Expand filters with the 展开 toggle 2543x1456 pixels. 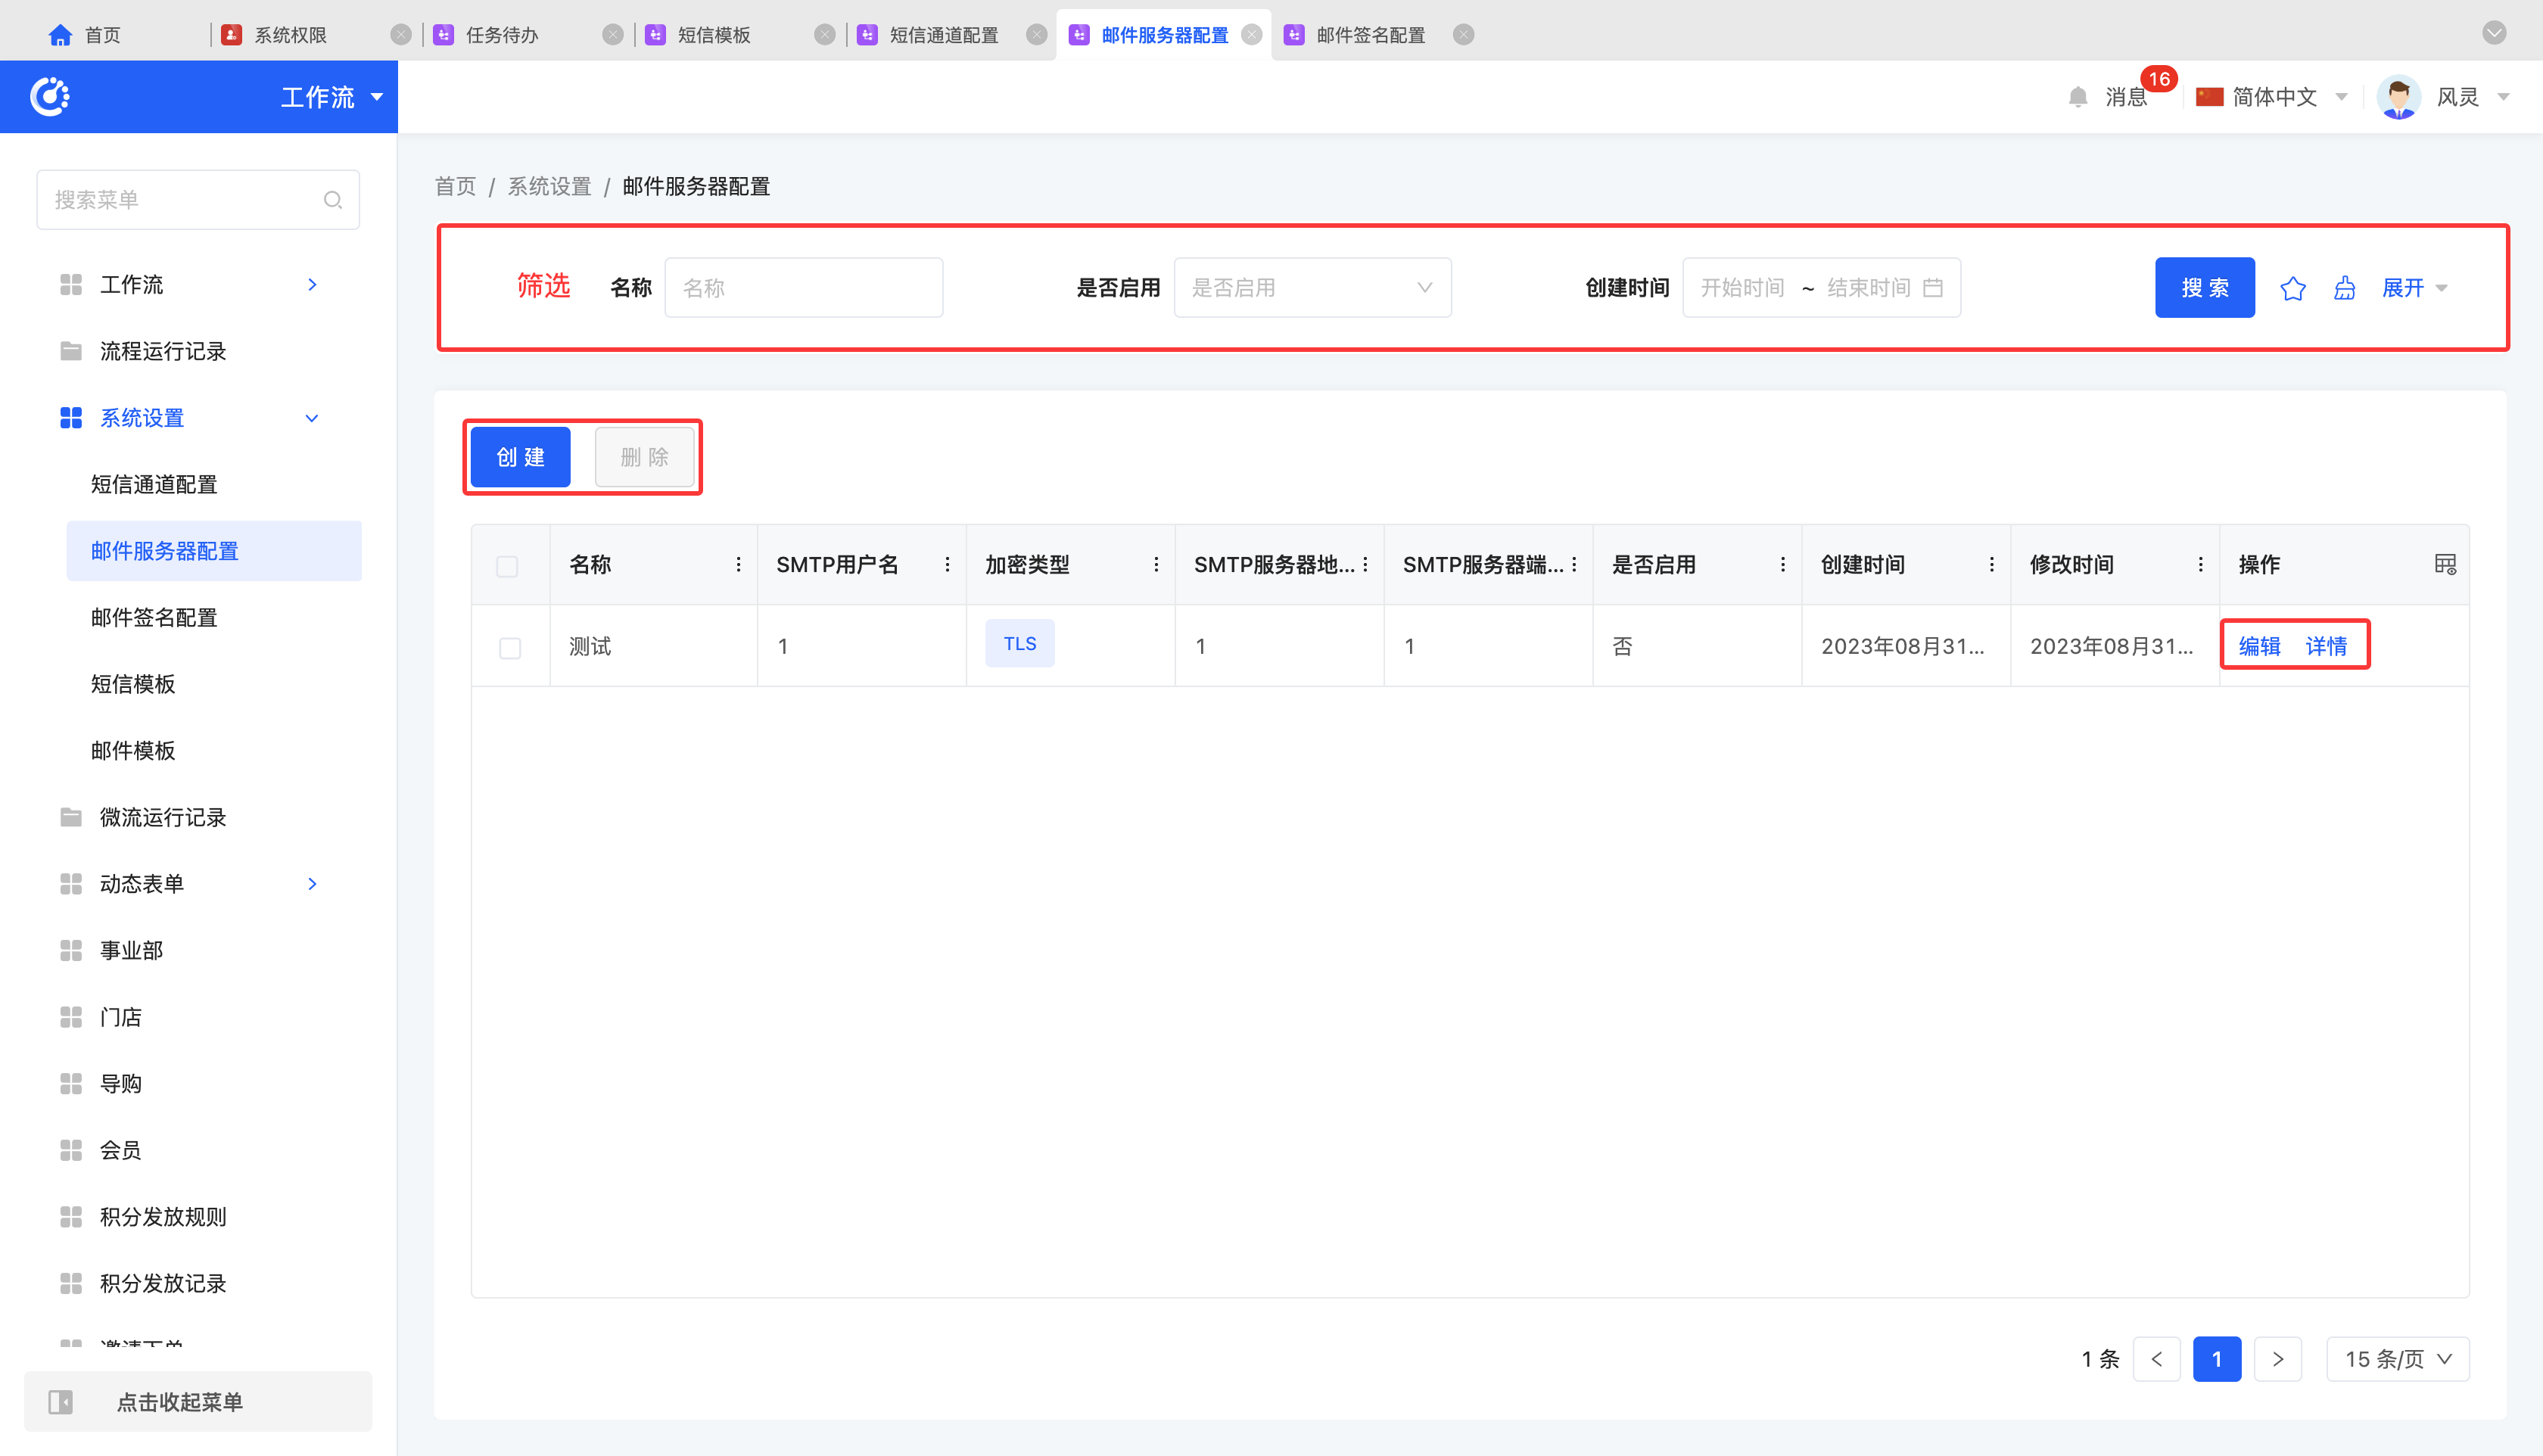2414,289
